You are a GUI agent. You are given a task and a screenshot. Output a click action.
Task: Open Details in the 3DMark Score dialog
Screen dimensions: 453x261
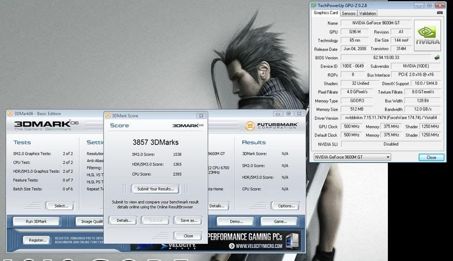(123, 220)
